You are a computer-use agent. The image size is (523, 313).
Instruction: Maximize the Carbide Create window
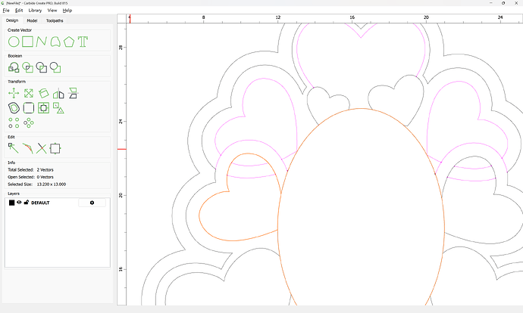pyautogui.click(x=503, y=3)
